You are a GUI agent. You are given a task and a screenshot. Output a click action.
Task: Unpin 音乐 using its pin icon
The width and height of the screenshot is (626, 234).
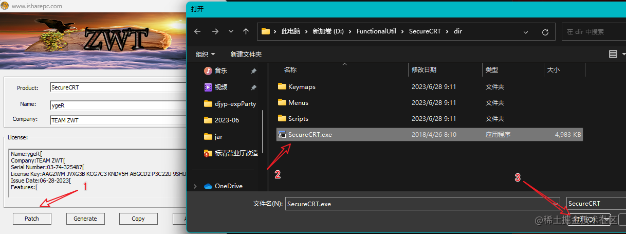[254, 71]
